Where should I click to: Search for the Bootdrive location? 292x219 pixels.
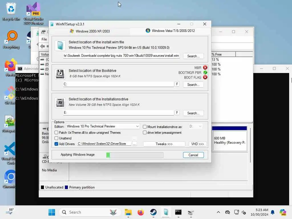point(193,84)
